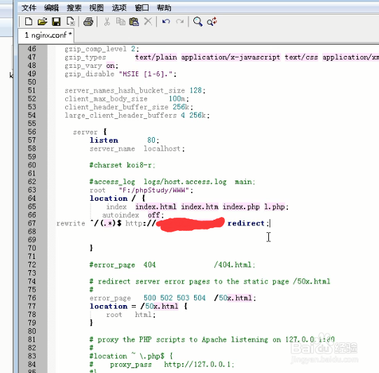Image resolution: width=379 pixels, height=373 pixels.
Task: Open Find with the magnifier icon
Action: [198, 22]
